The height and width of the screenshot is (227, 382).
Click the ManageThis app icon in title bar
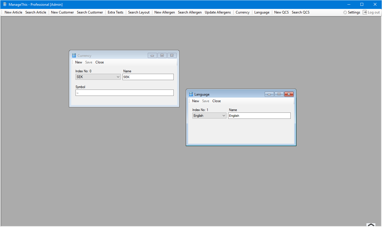click(x=5, y=4)
